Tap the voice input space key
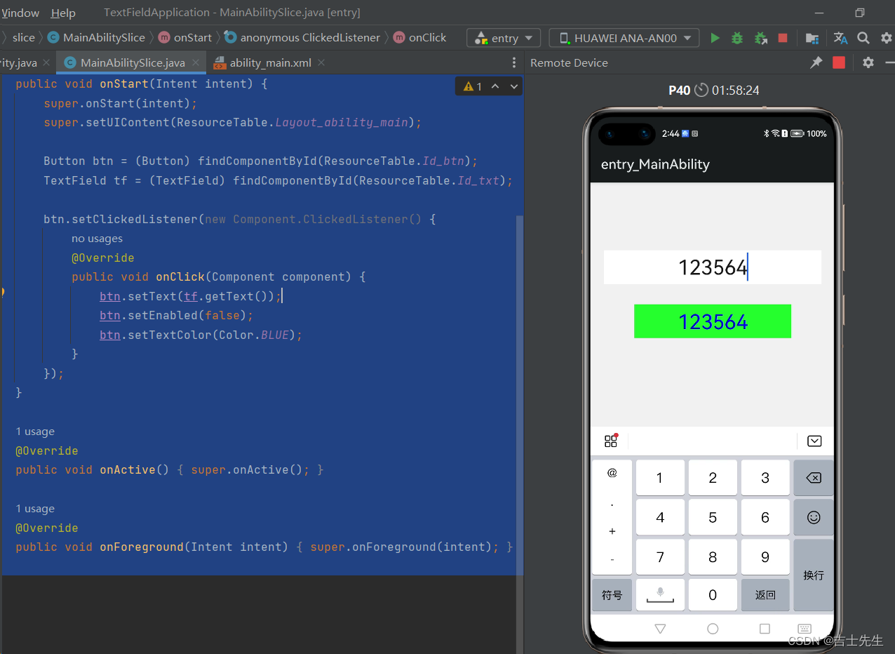This screenshot has height=654, width=895. (660, 595)
